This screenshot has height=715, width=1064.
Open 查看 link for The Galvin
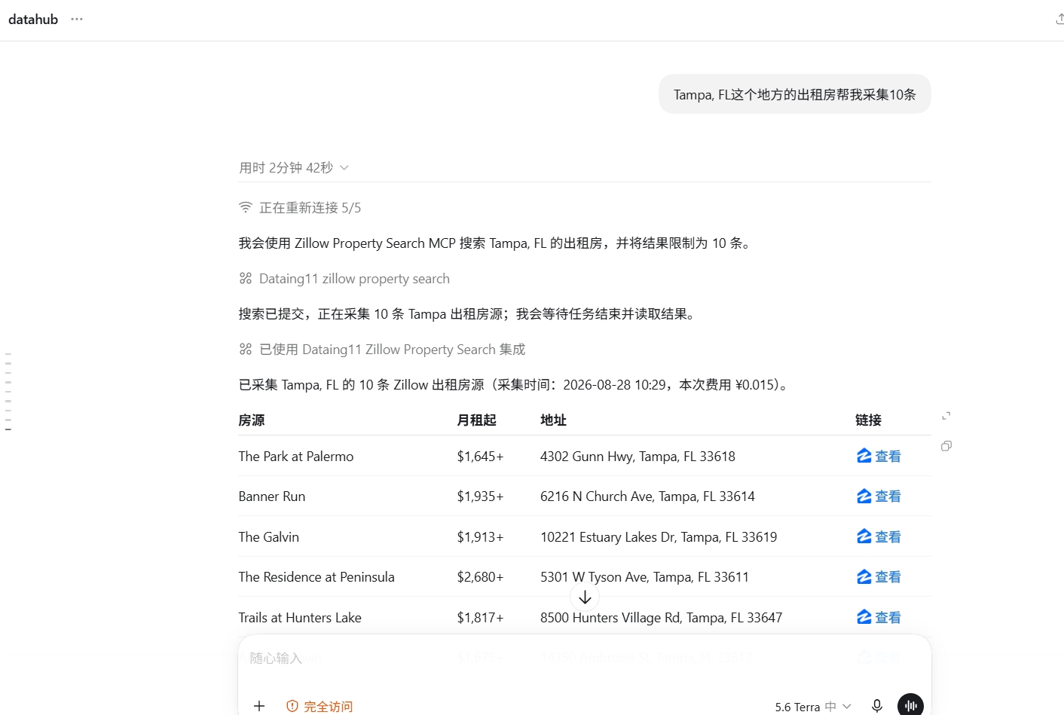pos(879,536)
